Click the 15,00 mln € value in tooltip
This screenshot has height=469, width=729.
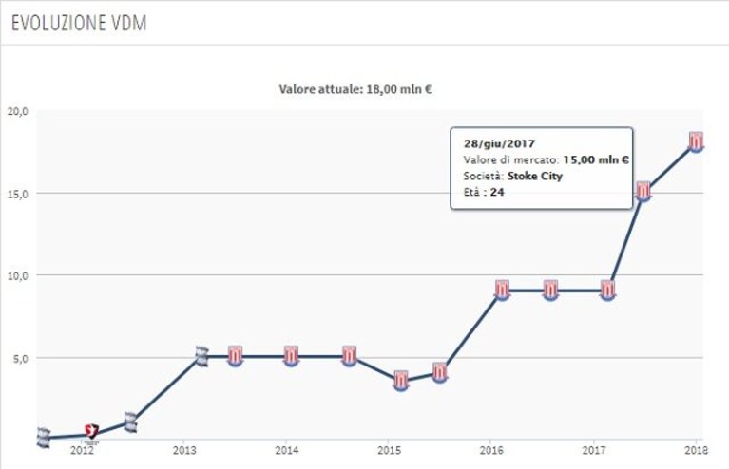click(596, 159)
